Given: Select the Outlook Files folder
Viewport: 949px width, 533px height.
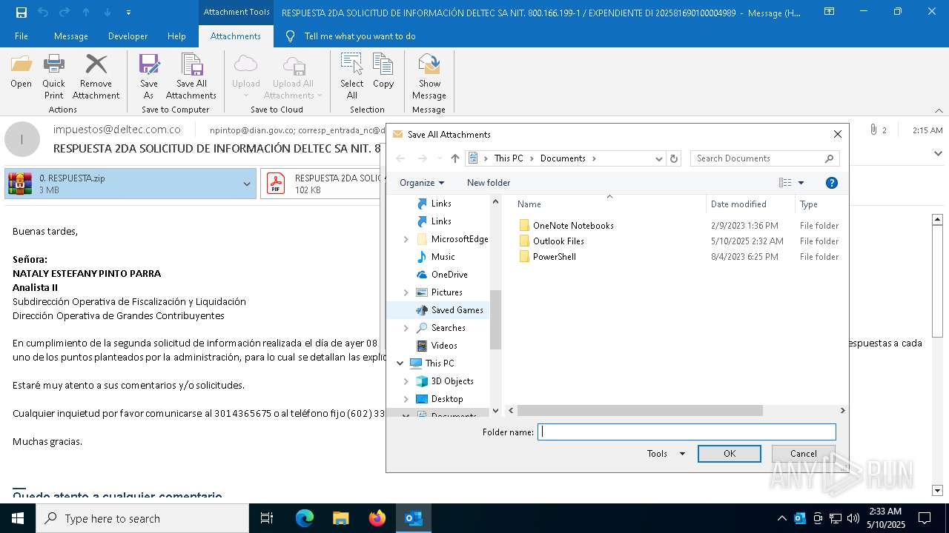Looking at the screenshot, I should (558, 241).
